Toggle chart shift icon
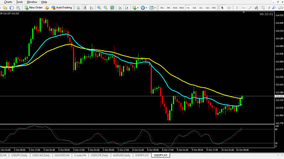 click(126, 8)
